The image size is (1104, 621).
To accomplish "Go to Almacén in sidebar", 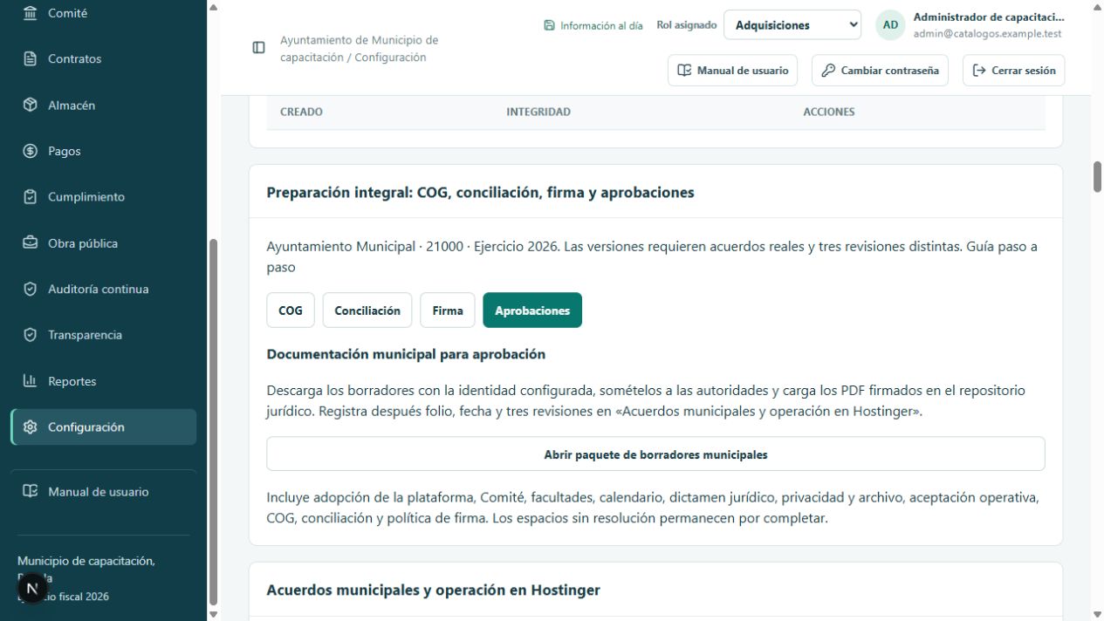I will 103,106.
